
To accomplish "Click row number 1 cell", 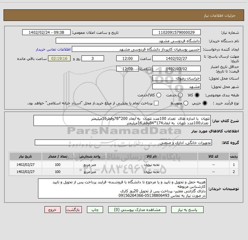I will click(234, 165).
